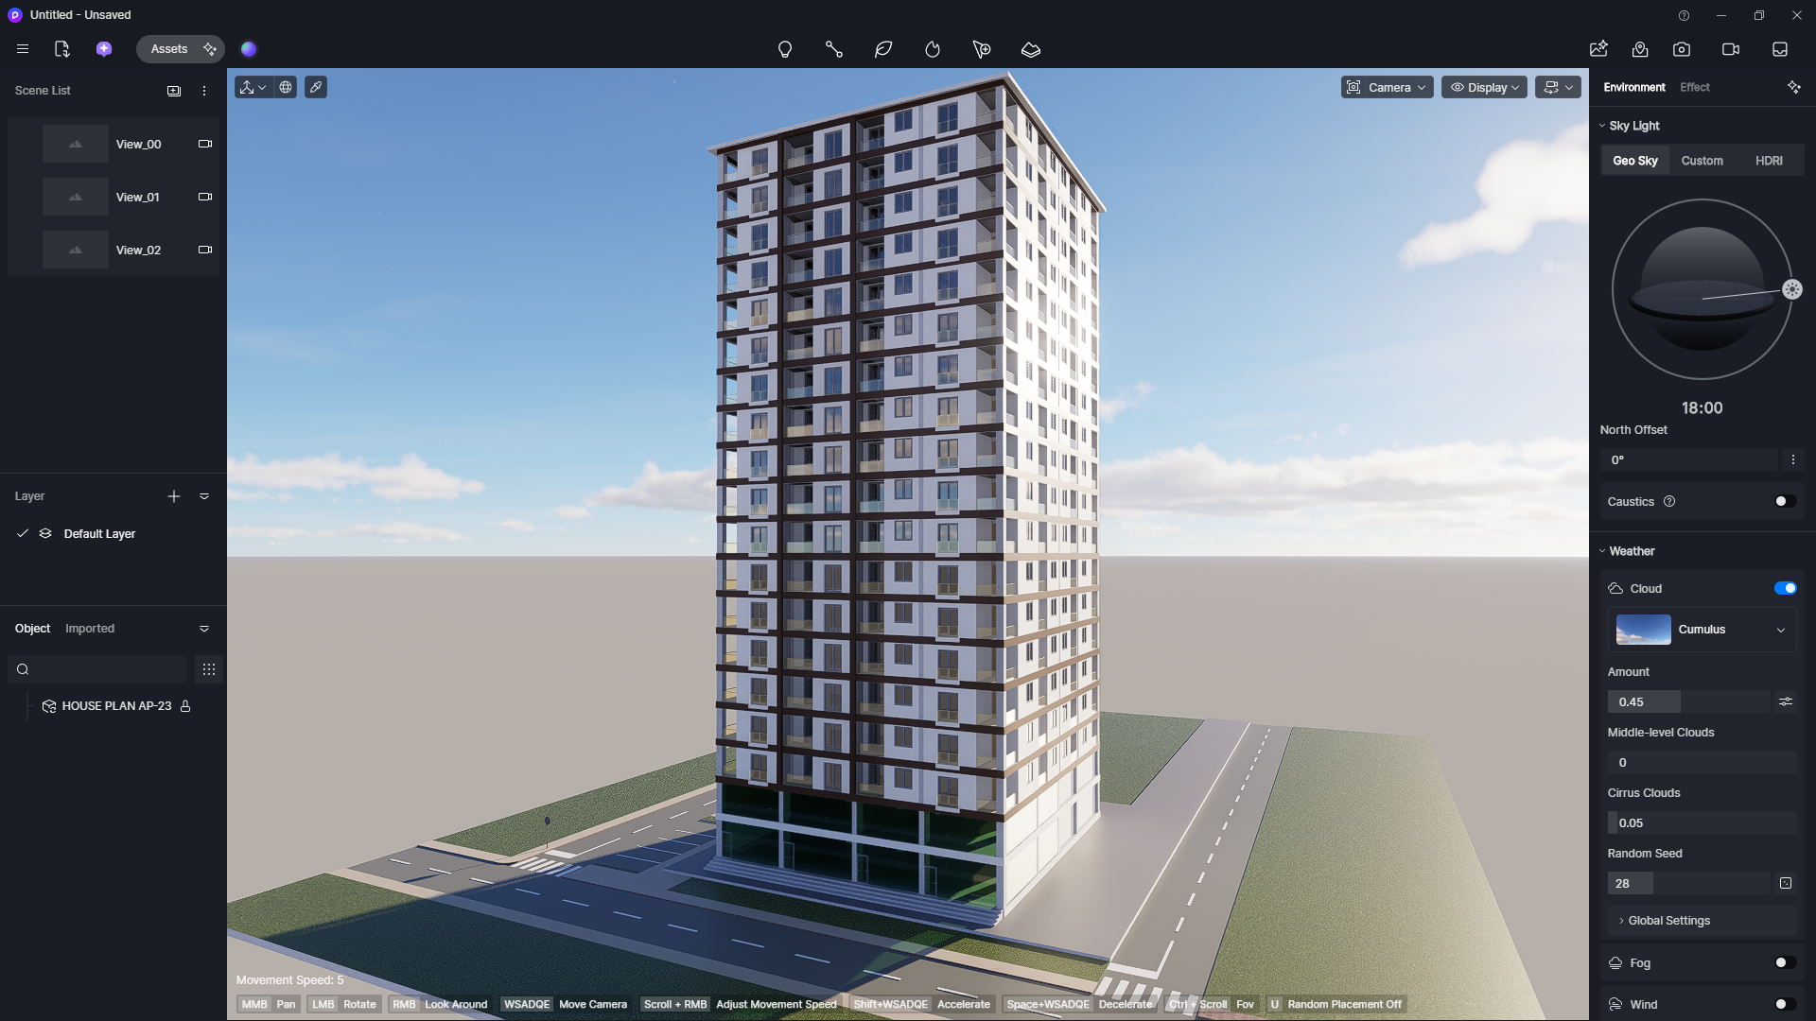Click the flame effects icon in toolbar
Screen dimensions: 1816x1021
coord(933,49)
